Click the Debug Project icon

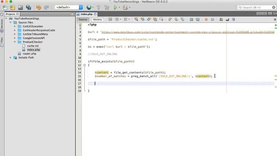125,7
